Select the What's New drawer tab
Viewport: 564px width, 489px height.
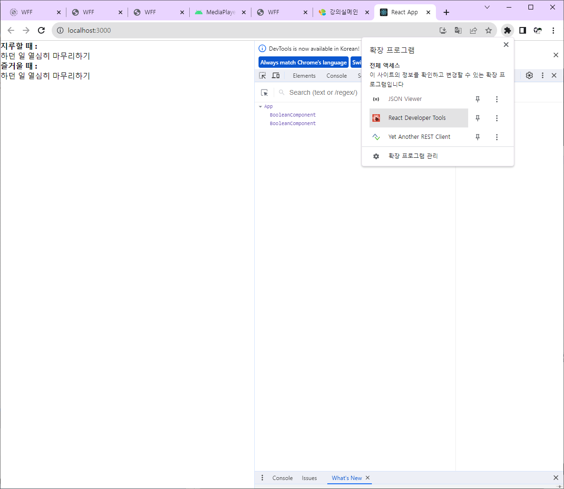(x=346, y=478)
